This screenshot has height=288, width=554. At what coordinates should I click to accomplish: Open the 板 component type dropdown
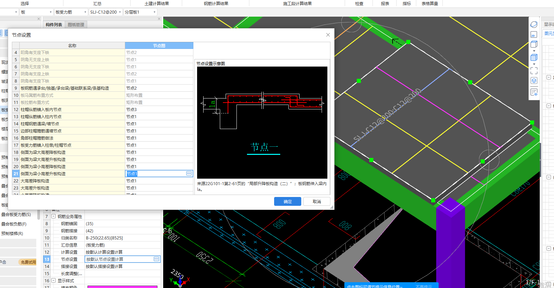(36, 12)
